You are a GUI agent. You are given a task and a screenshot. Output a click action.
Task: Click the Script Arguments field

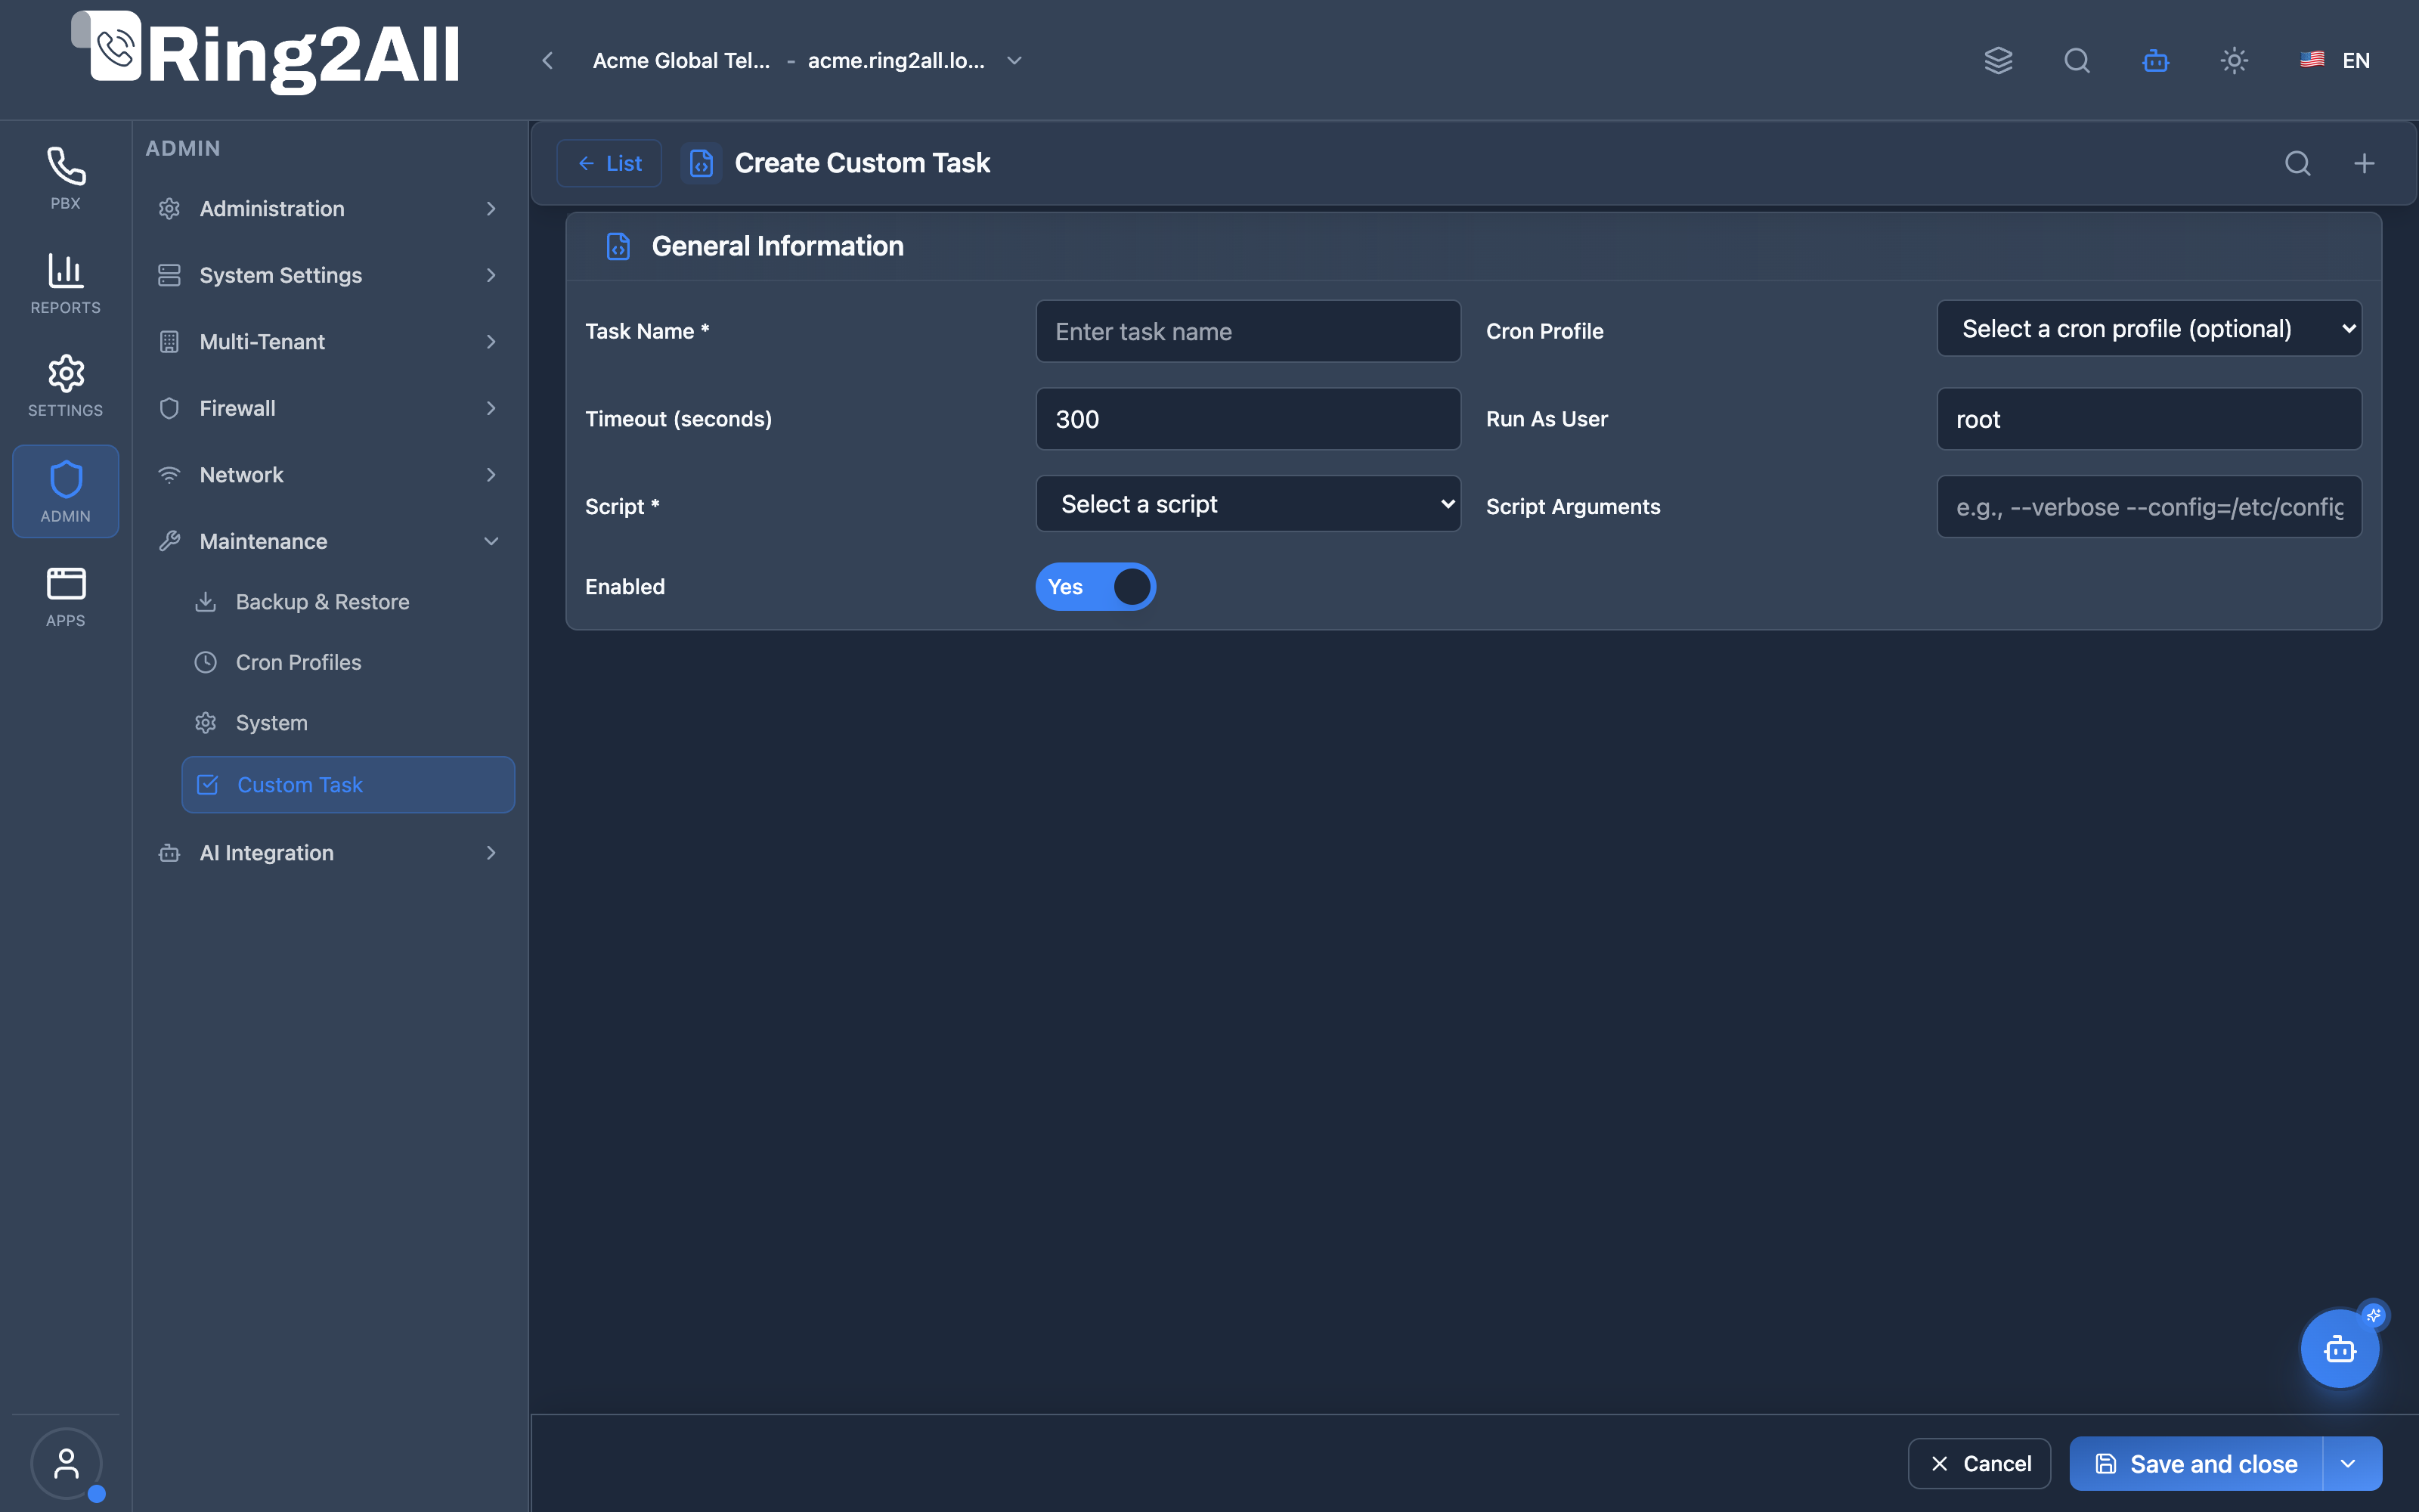click(x=2149, y=506)
